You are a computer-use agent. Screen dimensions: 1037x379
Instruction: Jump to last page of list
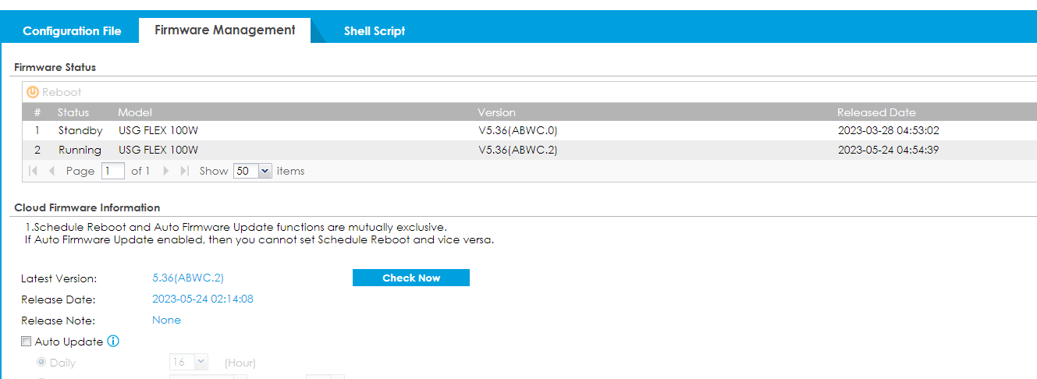point(184,171)
